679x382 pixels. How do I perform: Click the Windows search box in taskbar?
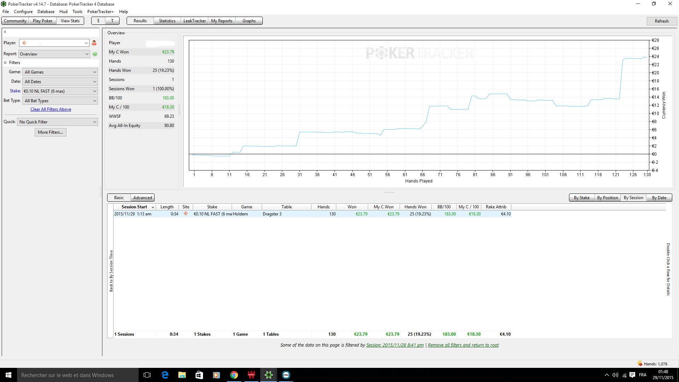point(78,375)
